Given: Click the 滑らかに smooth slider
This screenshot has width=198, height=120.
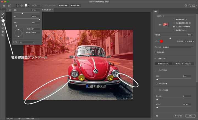Looking at the screenshot, I should [174, 98].
